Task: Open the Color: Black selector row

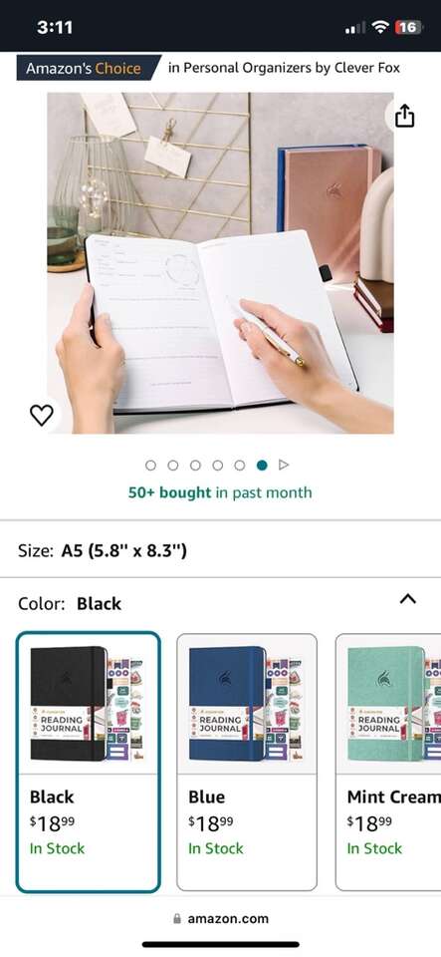Action: (x=221, y=603)
